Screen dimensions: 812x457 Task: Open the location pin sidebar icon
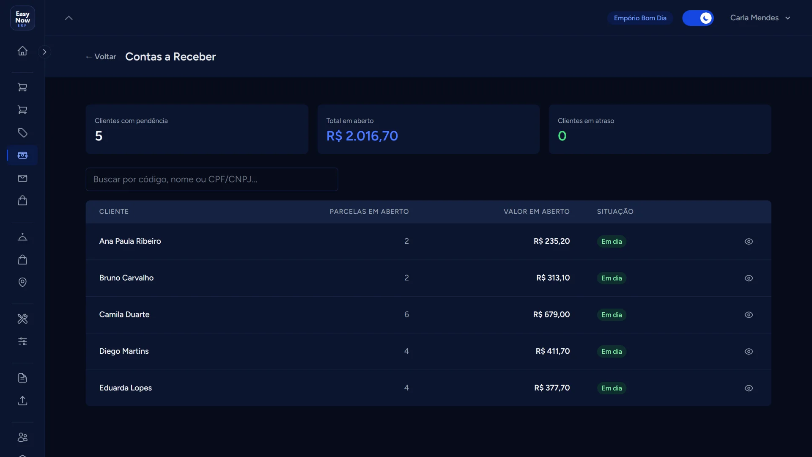(x=22, y=282)
